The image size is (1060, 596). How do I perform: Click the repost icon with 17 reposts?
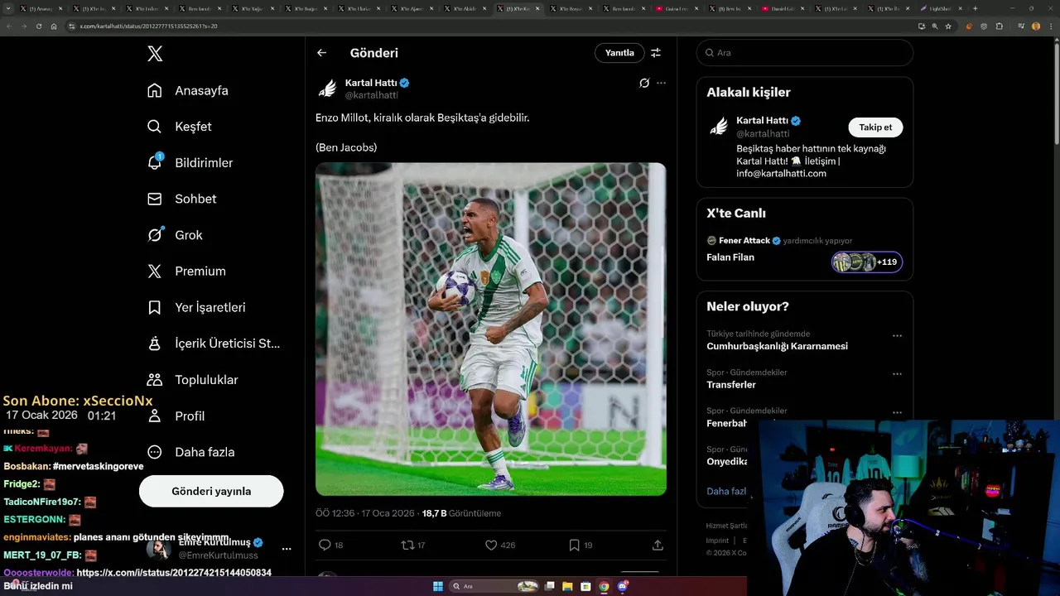[407, 545]
